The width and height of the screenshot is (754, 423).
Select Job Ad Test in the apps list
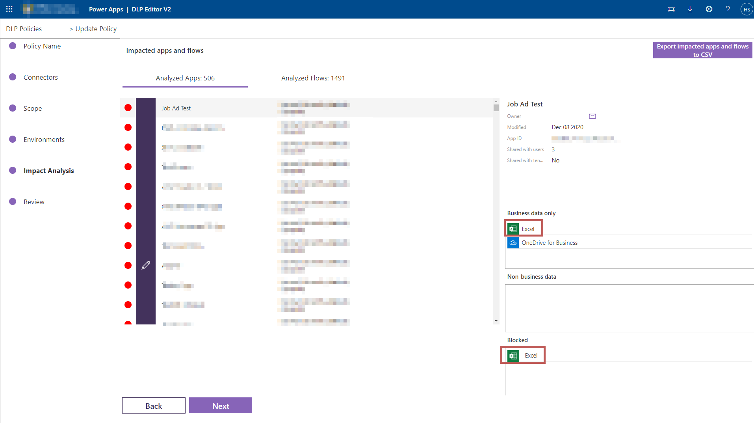click(x=176, y=108)
